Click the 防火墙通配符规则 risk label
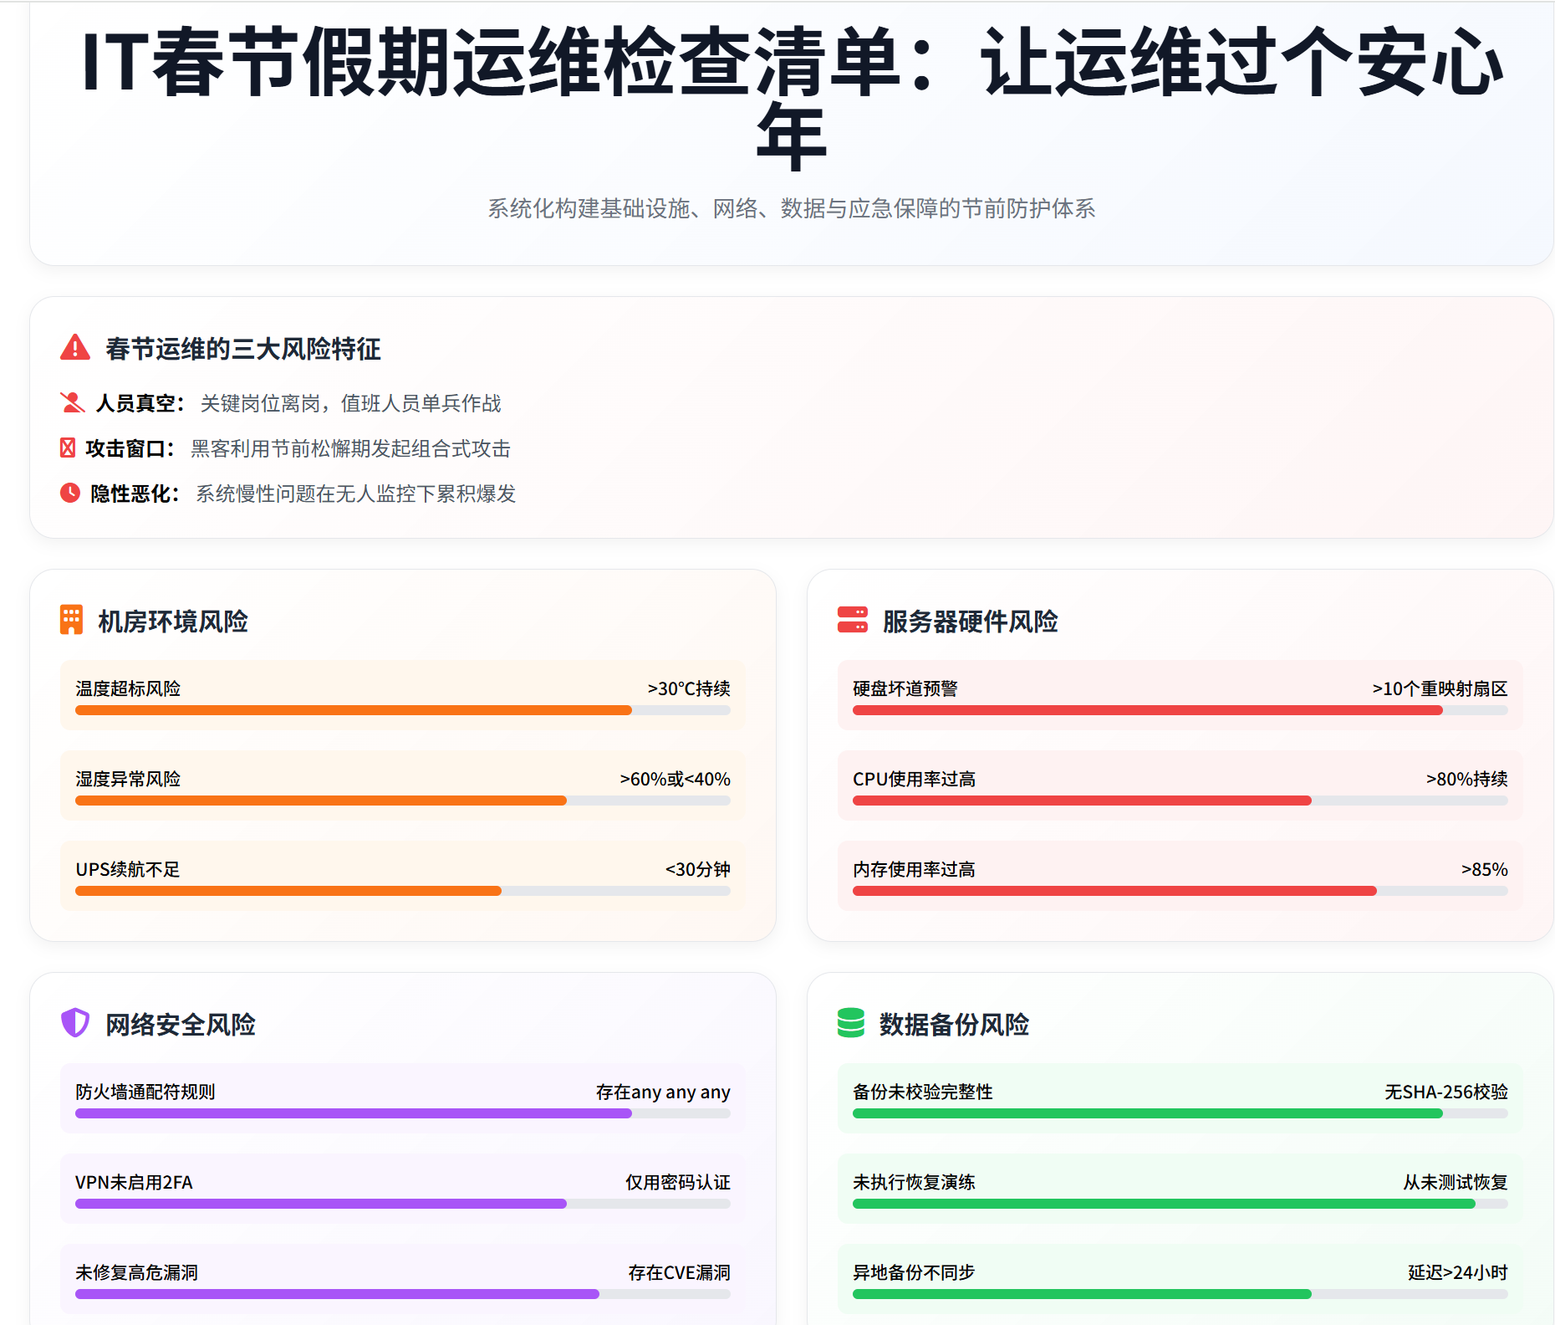The height and width of the screenshot is (1325, 1555). [145, 1092]
